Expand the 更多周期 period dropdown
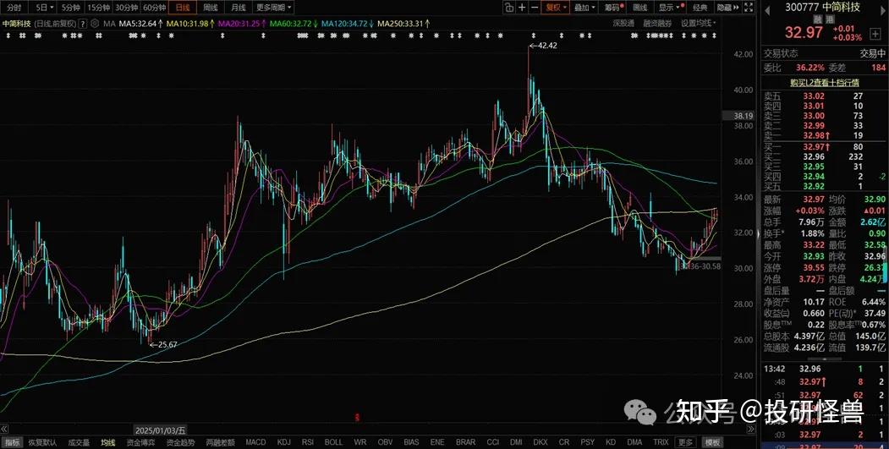Image resolution: width=889 pixels, height=449 pixels. [276, 8]
